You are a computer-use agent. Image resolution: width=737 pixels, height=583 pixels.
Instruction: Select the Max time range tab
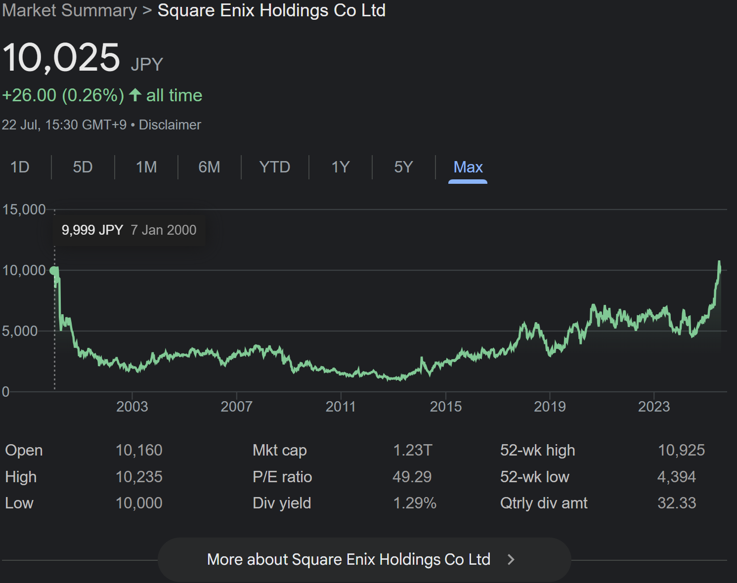pos(468,167)
